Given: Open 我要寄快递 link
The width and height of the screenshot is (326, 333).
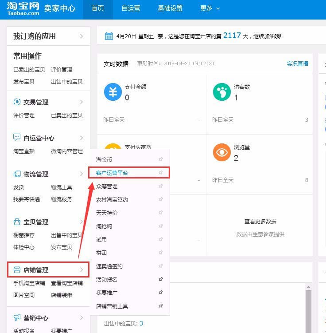Looking at the screenshot, I should tap(27, 199).
